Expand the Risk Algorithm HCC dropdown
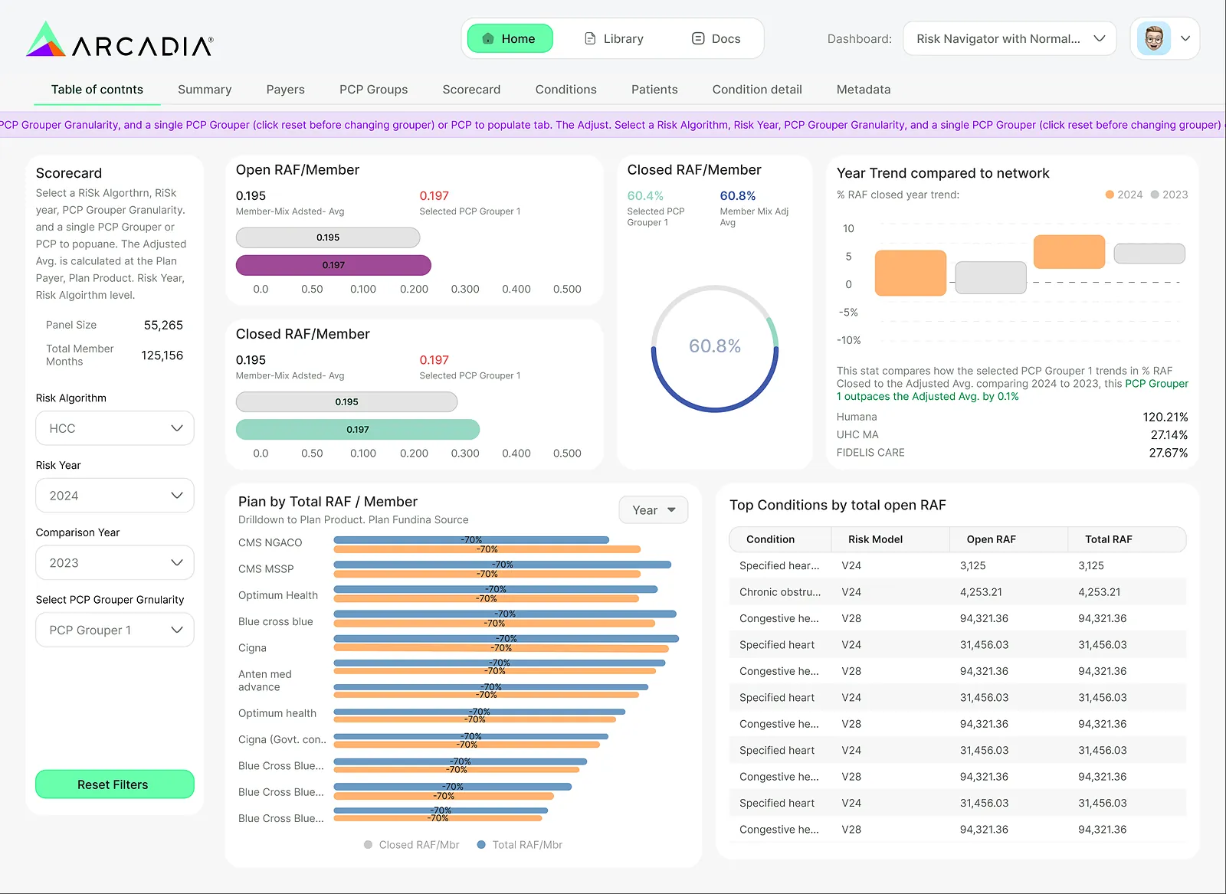The image size is (1226, 894). coord(115,428)
